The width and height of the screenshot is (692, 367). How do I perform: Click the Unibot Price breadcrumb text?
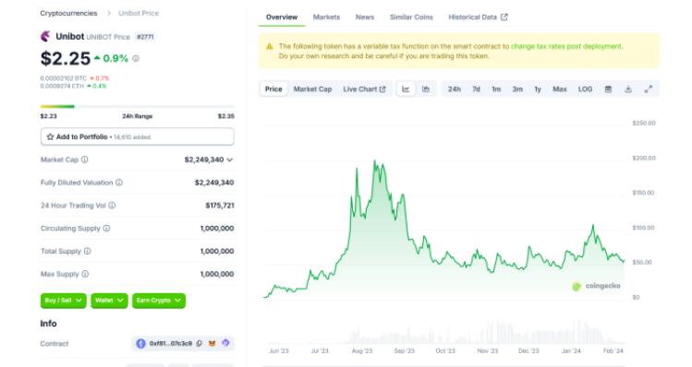pyautogui.click(x=139, y=13)
